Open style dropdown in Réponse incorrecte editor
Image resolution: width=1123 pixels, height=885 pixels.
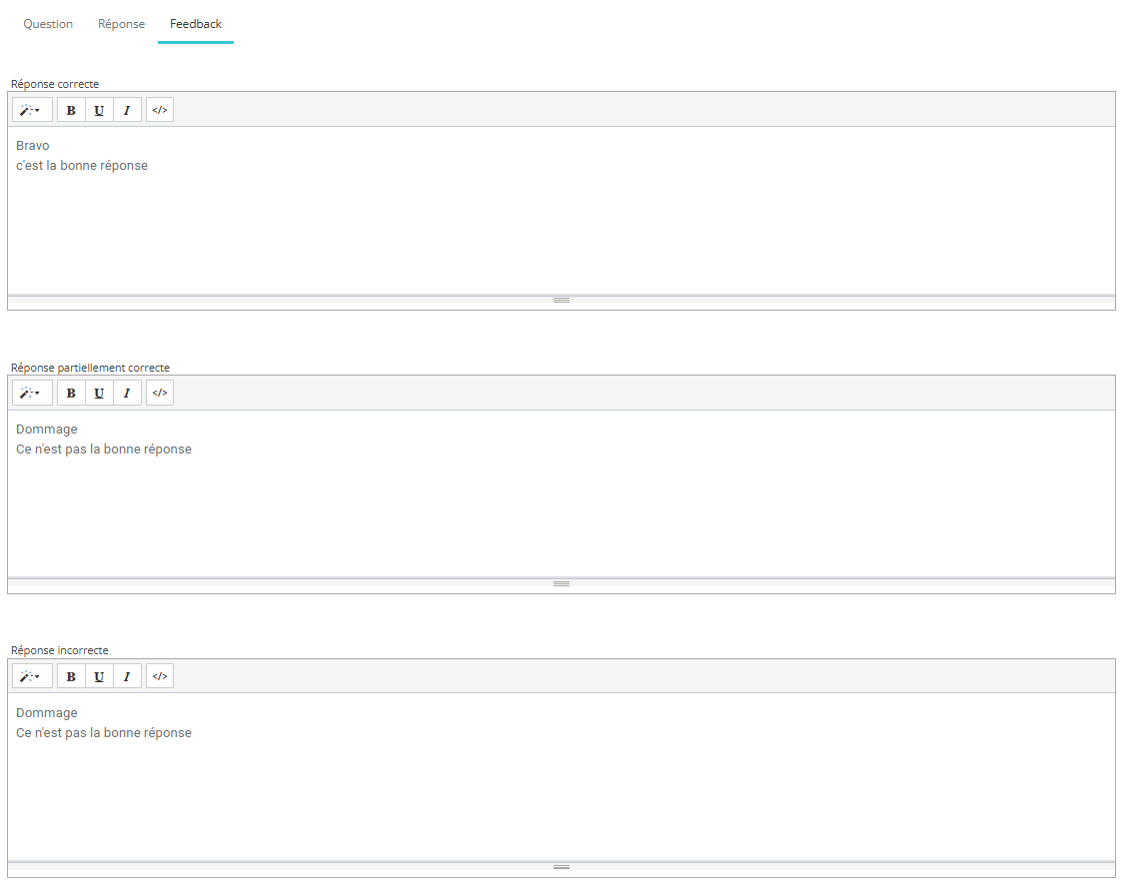pyautogui.click(x=32, y=677)
